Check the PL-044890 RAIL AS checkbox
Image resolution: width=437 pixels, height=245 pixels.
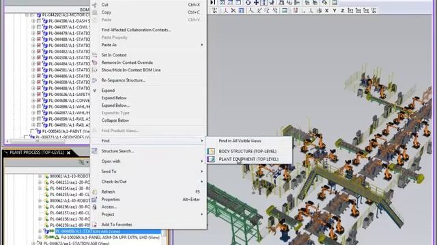39,119
